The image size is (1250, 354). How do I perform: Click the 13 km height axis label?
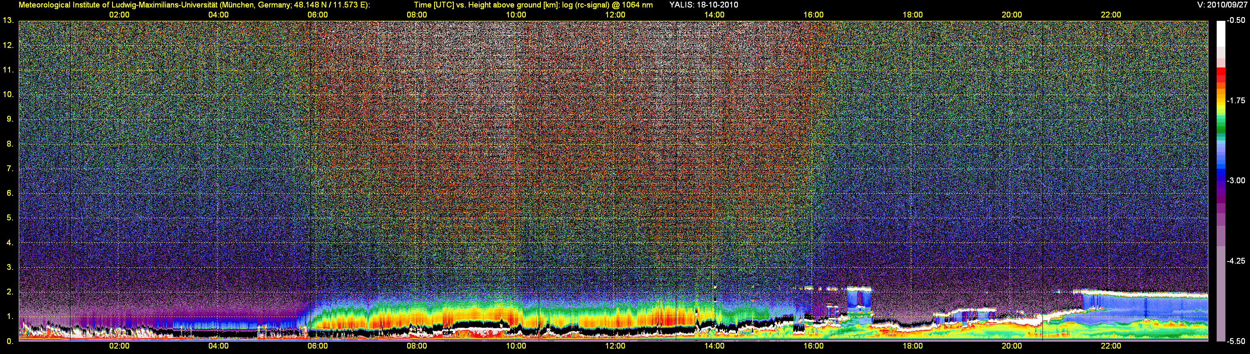point(8,20)
